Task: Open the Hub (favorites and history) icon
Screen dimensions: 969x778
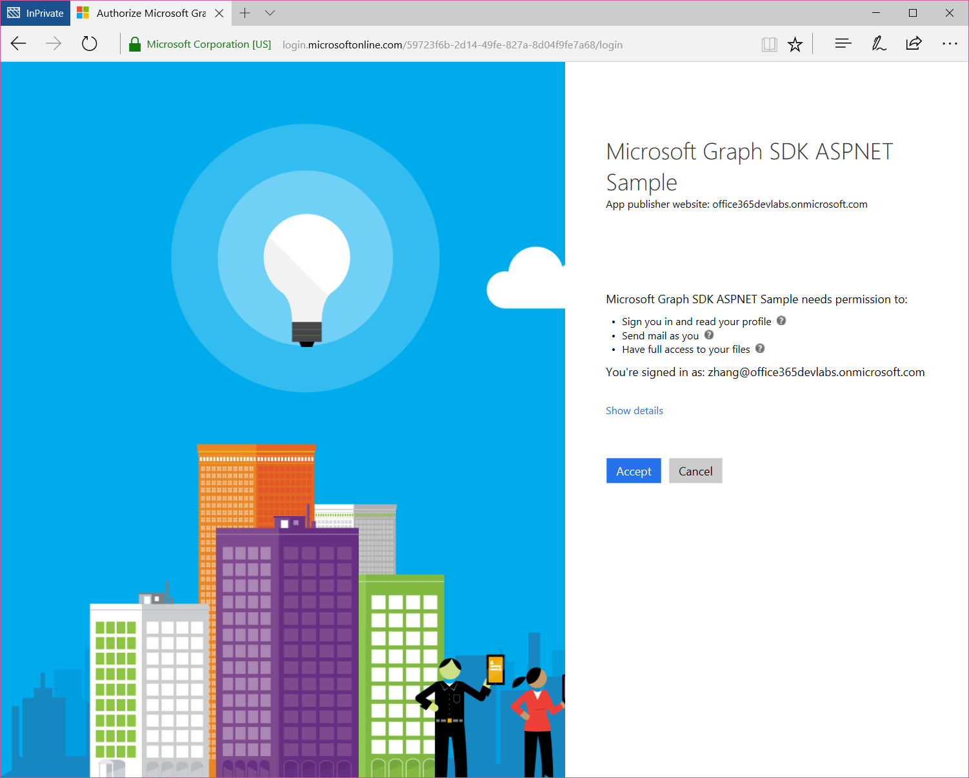Action: pos(843,44)
